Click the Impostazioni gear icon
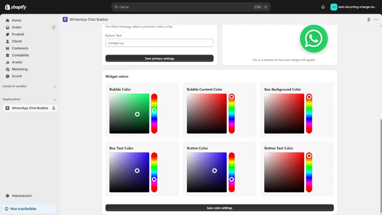The image size is (382, 215). [x=8, y=196]
